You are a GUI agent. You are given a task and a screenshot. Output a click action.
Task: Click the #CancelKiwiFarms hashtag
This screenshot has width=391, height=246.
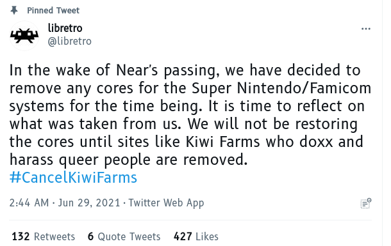coord(73,178)
